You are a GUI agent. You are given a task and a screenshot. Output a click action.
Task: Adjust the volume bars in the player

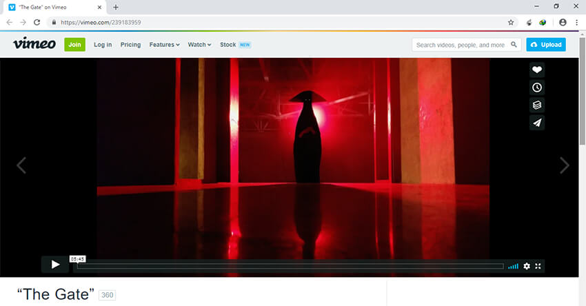513,266
